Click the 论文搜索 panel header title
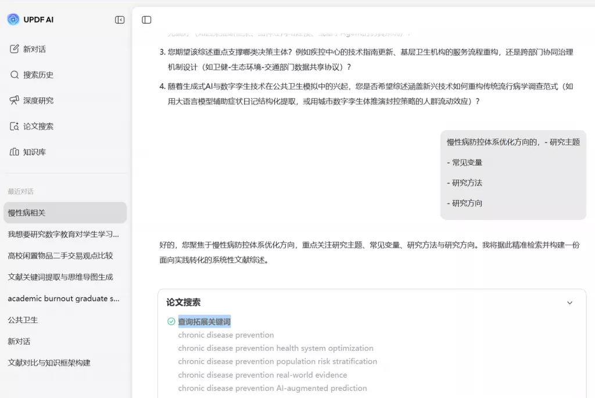The width and height of the screenshot is (595, 398). tap(184, 303)
